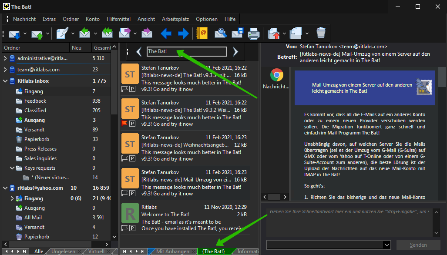Open the Konto menu
447x255 pixels.
pos(93,19)
